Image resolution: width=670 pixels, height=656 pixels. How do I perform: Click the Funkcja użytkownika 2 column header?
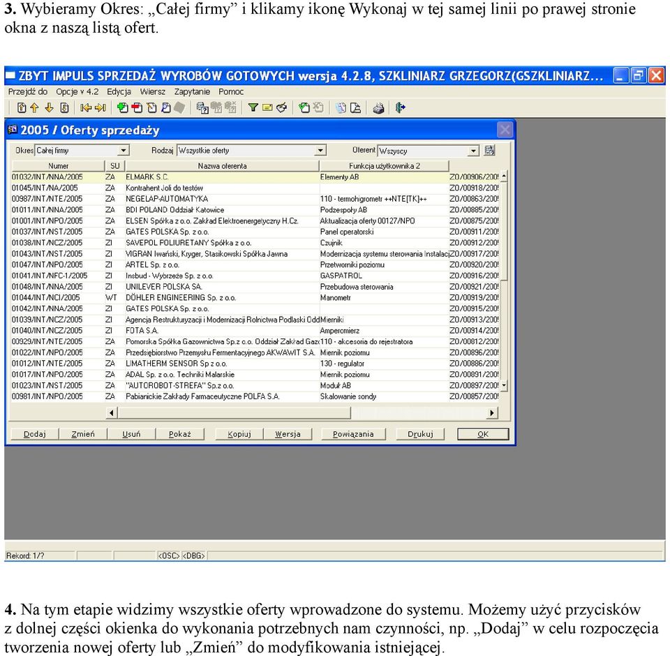[384, 166]
